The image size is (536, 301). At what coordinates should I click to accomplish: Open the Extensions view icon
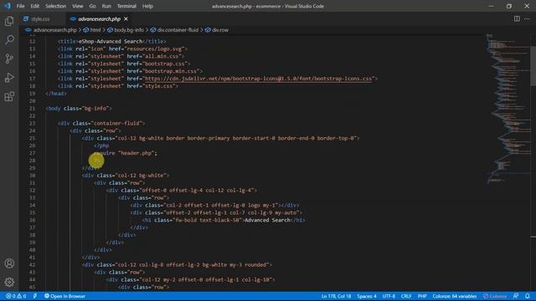click(9, 97)
